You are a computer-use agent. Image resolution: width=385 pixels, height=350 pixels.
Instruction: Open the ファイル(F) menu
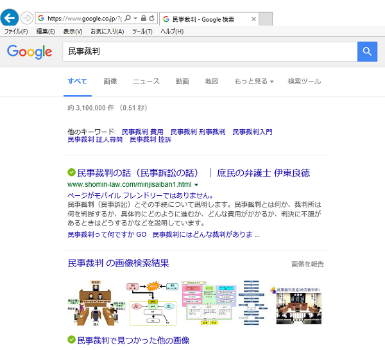[x=16, y=31]
